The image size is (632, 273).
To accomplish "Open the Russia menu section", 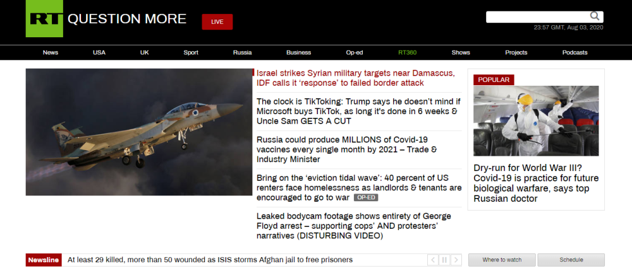I will click(242, 53).
